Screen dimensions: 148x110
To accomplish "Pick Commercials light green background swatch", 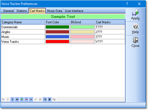I will (82, 27).
